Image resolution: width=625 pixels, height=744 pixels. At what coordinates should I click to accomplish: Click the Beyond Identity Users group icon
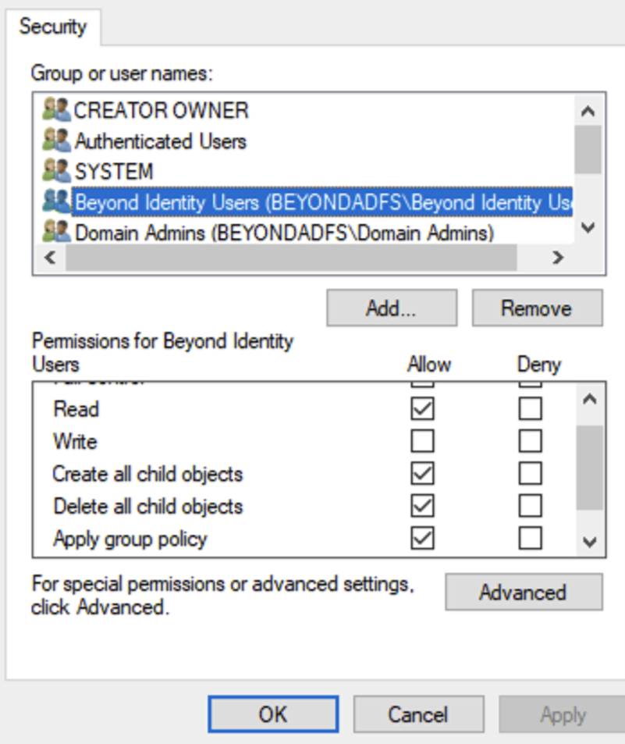[x=56, y=201]
